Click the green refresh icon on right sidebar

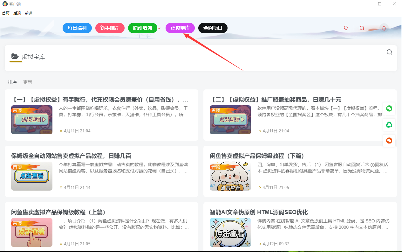389,125
